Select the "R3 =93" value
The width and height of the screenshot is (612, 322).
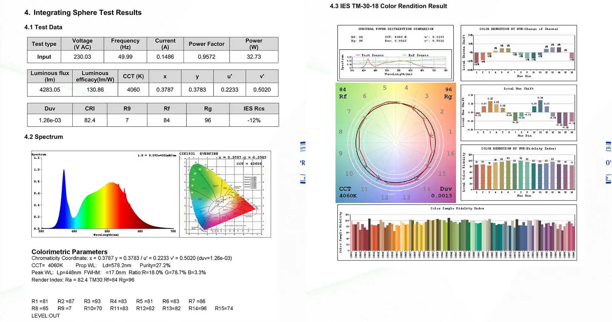[92, 301]
